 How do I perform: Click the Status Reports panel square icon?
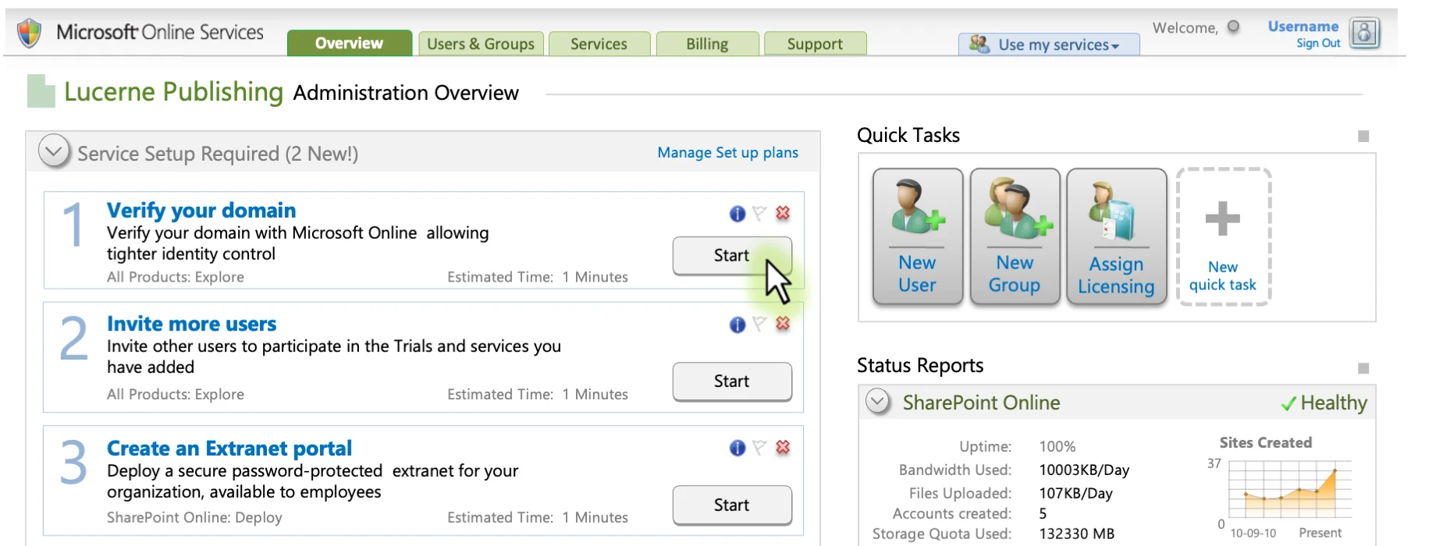pyautogui.click(x=1363, y=368)
